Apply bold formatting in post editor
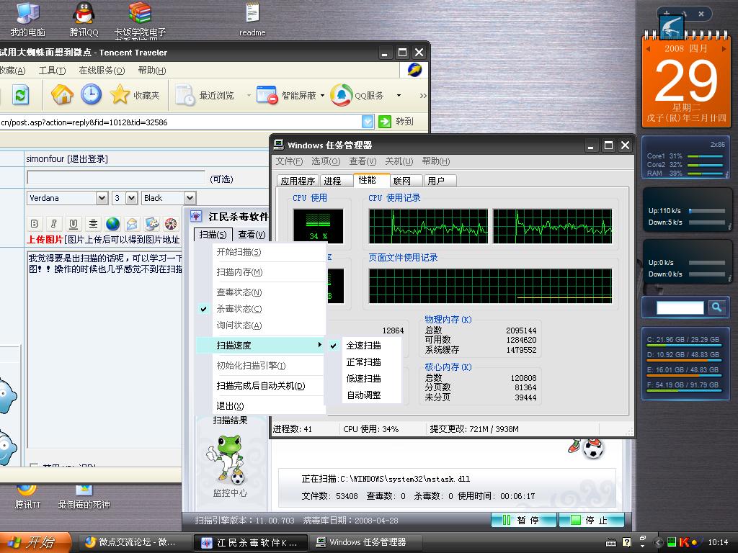This screenshot has height=553, width=738. tap(35, 223)
